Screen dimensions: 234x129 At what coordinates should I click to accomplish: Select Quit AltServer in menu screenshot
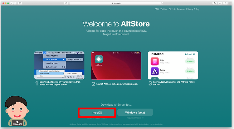pyautogui.click(x=55, y=67)
